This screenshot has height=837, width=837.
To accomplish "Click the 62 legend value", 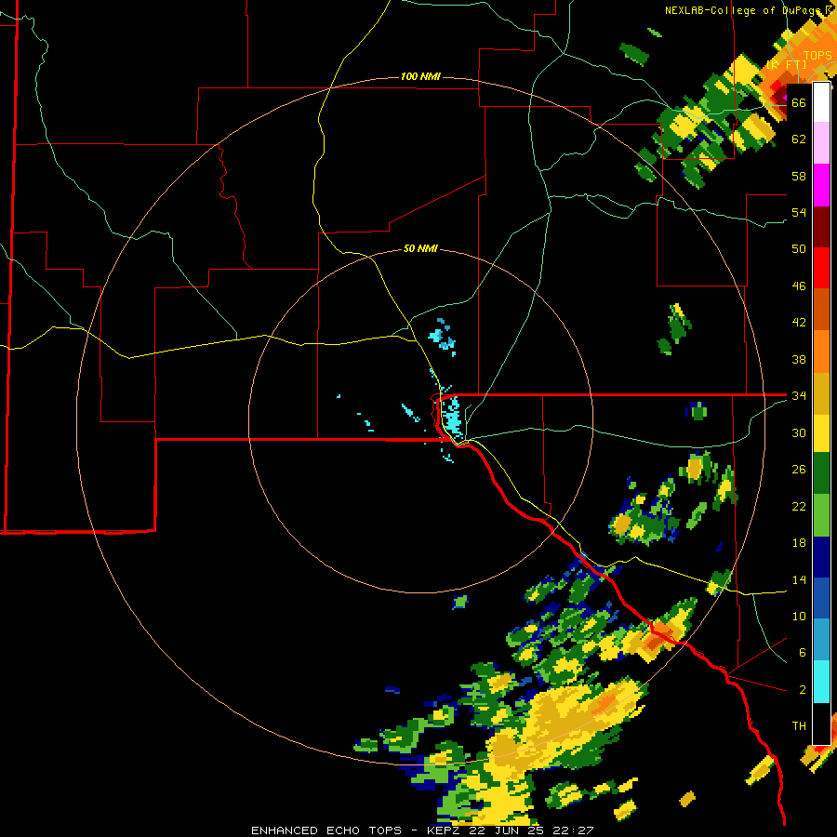I will (x=799, y=139).
